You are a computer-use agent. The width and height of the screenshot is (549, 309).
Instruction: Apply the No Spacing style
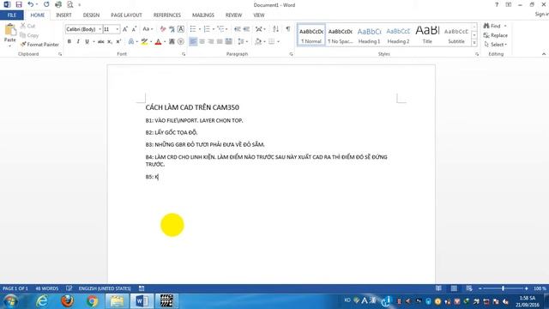(x=340, y=35)
